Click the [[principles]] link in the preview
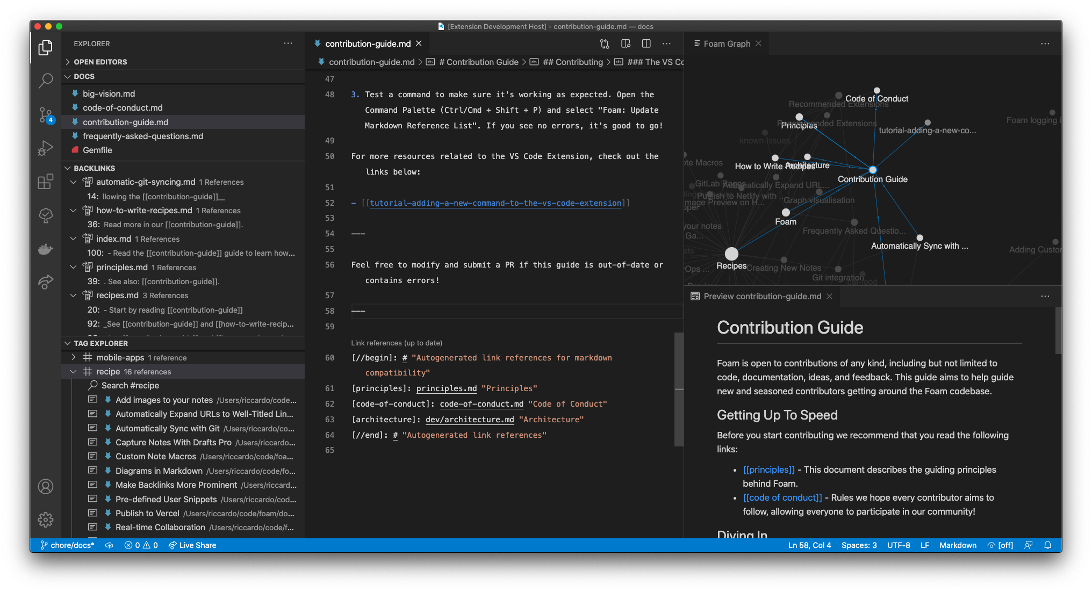Screen dimensions: 1092x592 point(768,469)
